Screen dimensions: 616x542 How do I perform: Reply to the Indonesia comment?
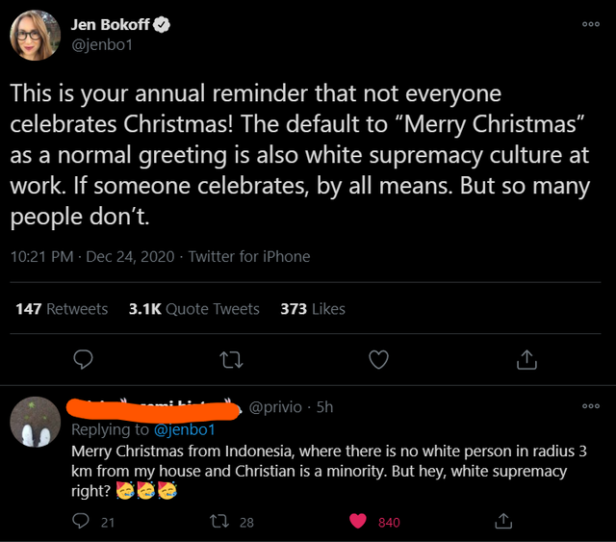pos(81,521)
